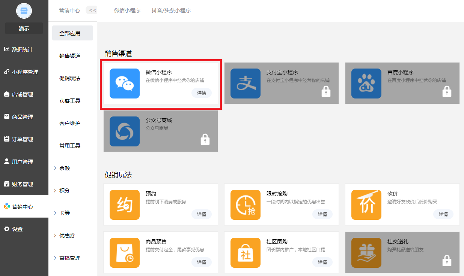Click description 邀请好友砍价后低价购买
464x276 pixels.
point(412,201)
